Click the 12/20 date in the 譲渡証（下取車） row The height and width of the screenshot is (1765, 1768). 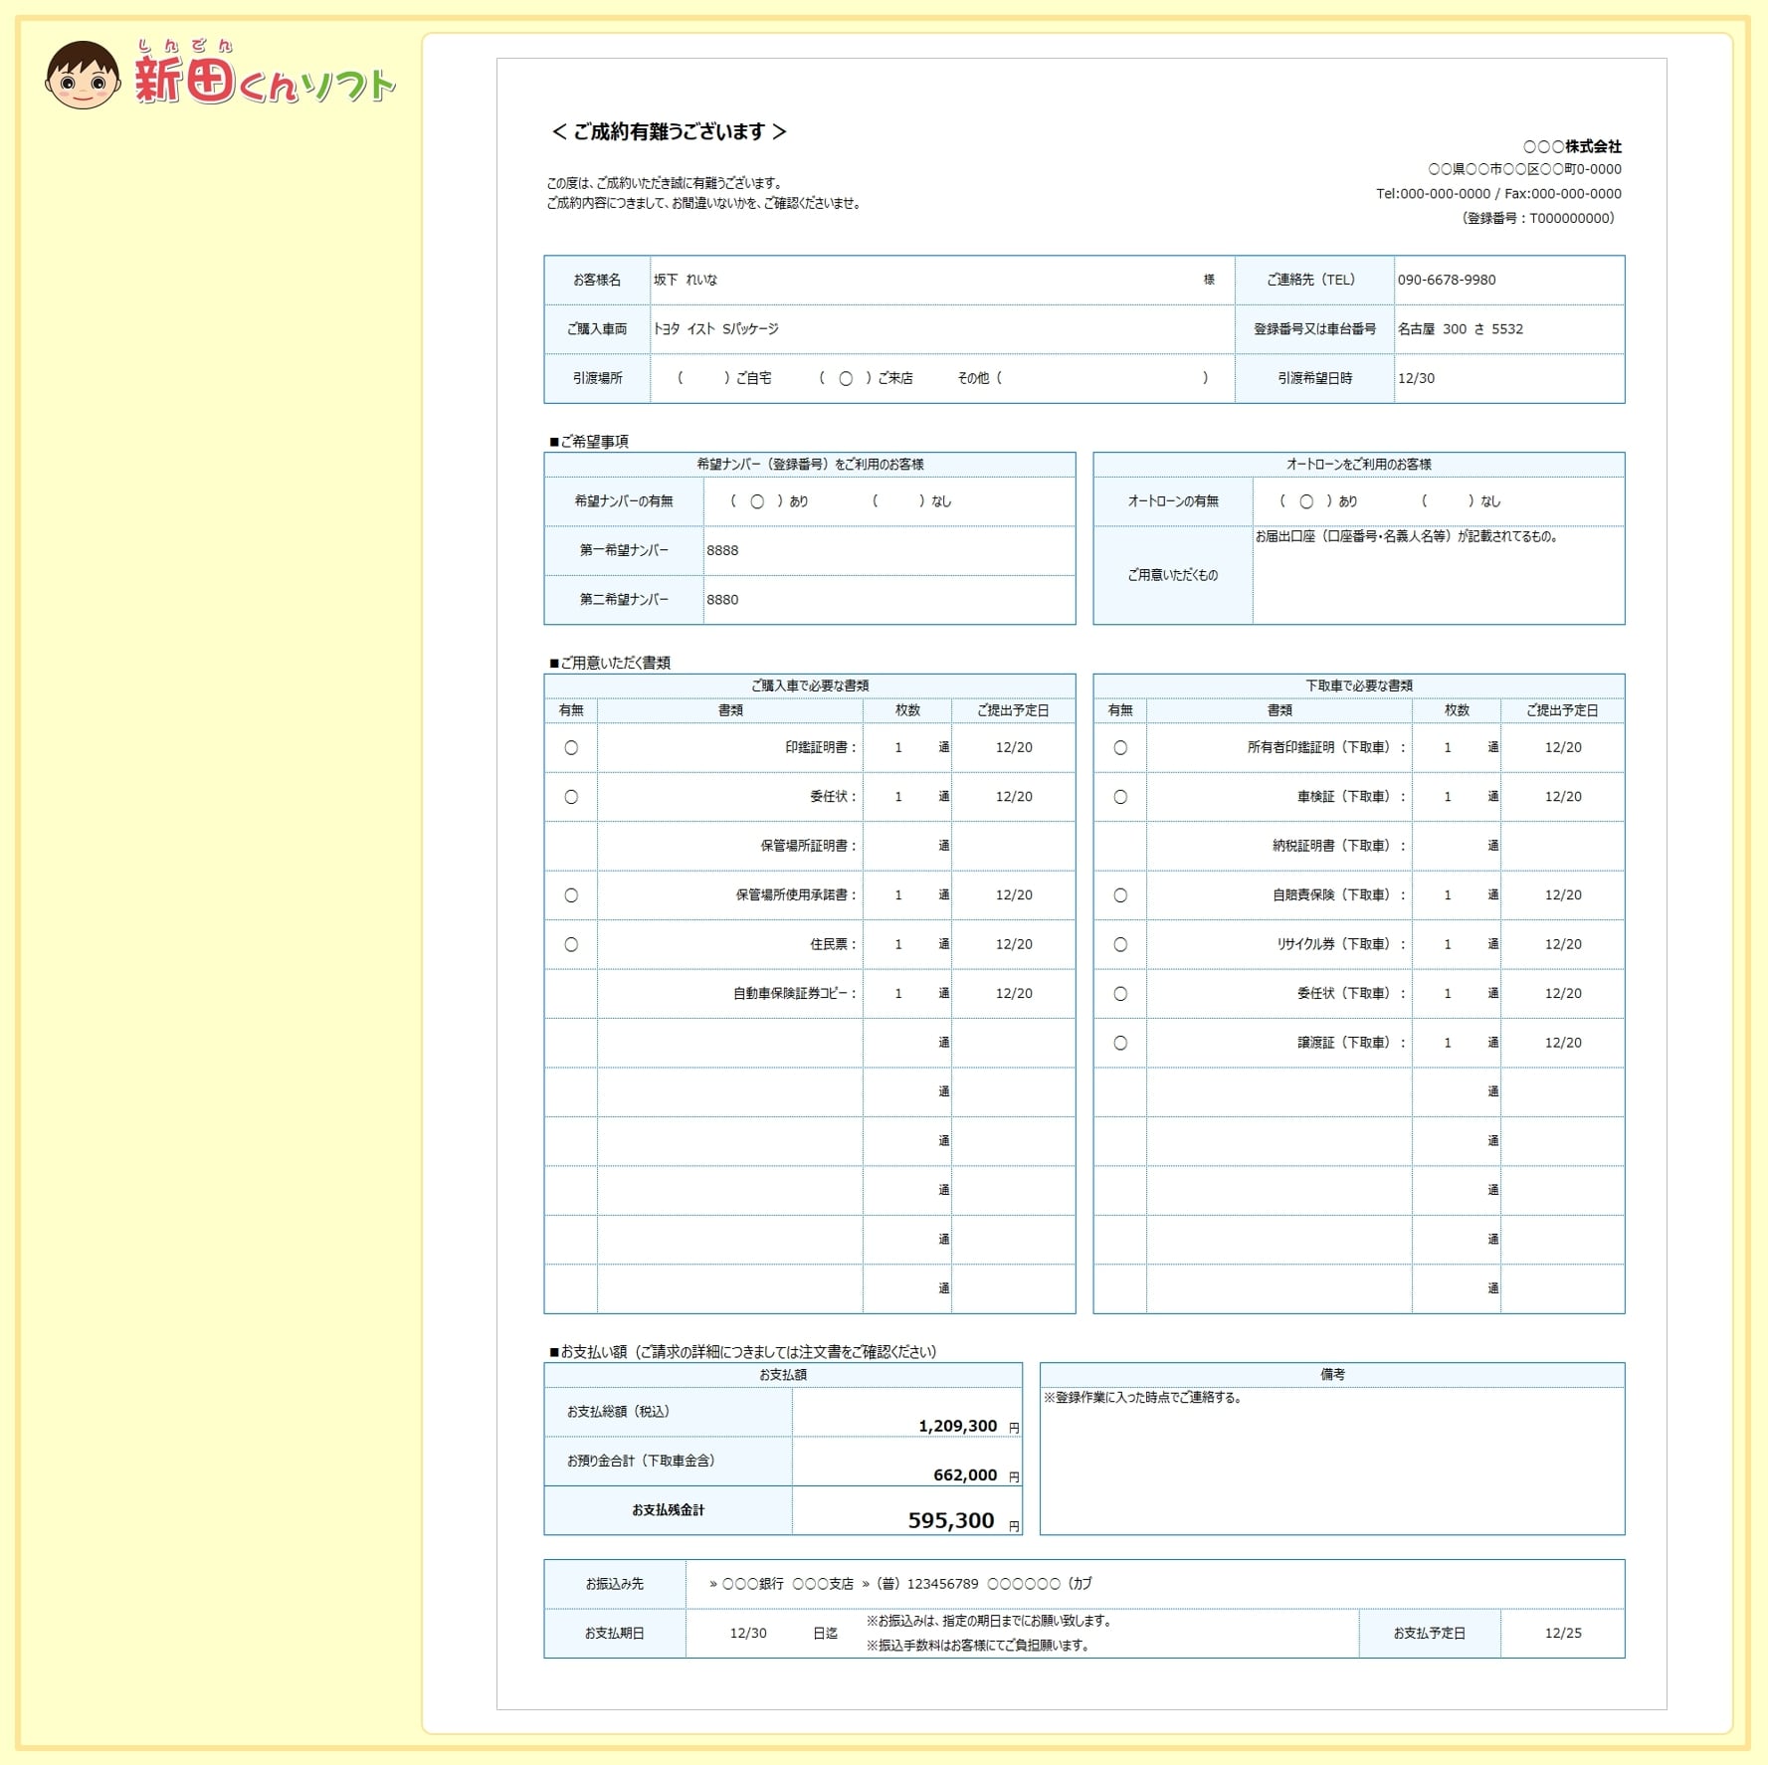pos(1563,1044)
